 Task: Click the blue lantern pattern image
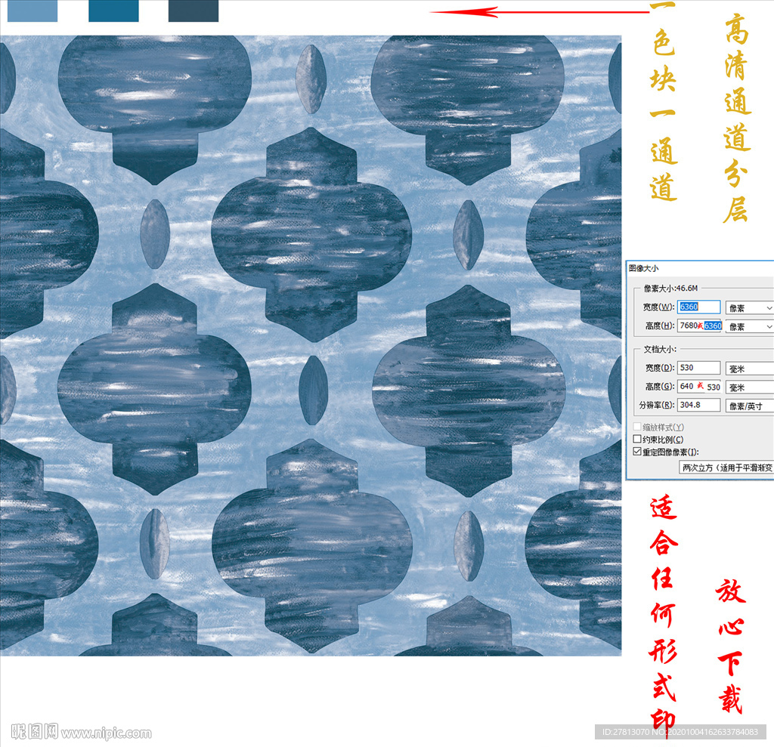coord(311,345)
